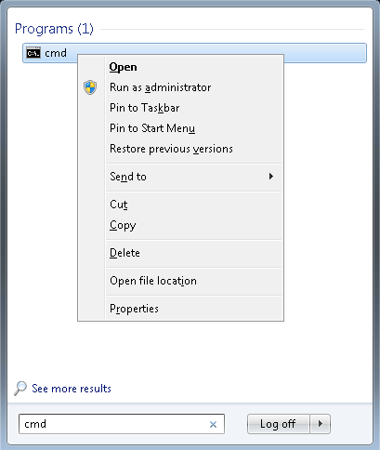The image size is (380, 450).
Task: Open shutdown options arrow beside Log off
Action: 321,424
